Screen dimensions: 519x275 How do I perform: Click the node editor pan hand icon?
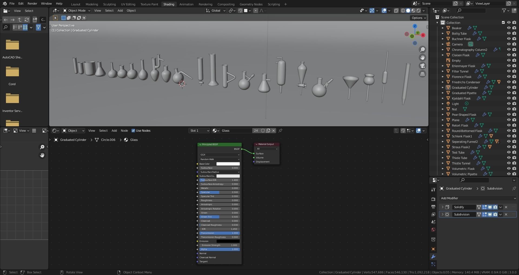[42, 155]
